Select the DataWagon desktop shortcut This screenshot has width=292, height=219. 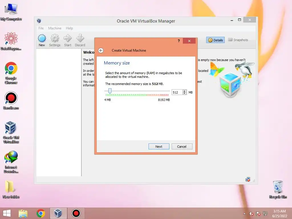pyautogui.click(x=11, y=41)
